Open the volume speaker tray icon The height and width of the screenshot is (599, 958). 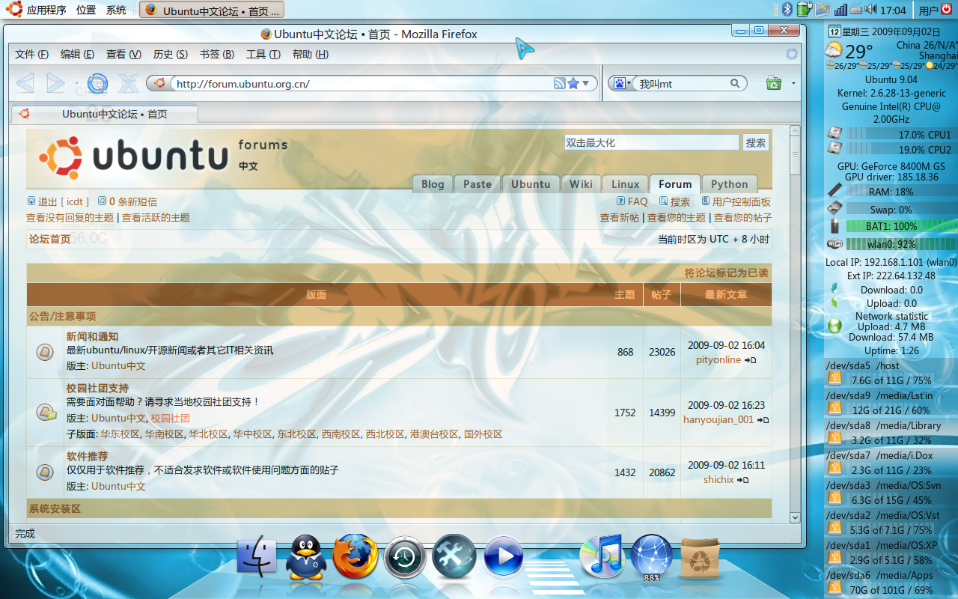coord(870,10)
